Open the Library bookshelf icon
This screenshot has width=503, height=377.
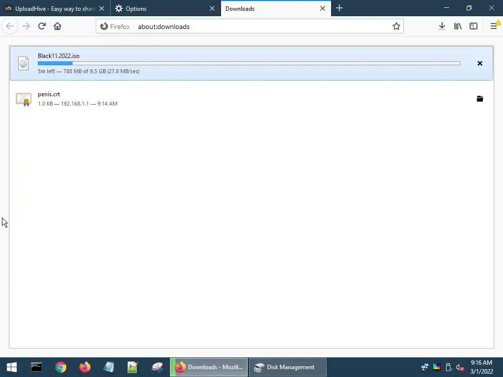click(x=458, y=27)
